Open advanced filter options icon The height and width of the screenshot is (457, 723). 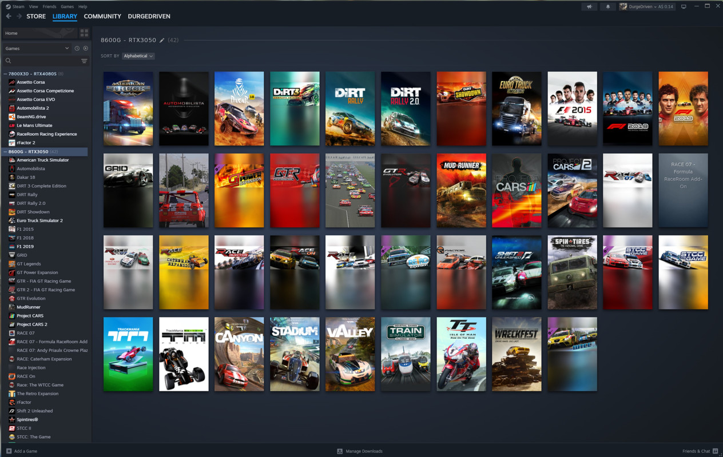(84, 61)
